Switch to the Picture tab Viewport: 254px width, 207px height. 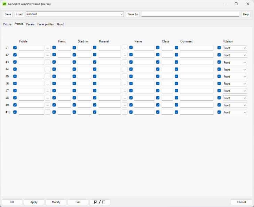(x=7, y=24)
